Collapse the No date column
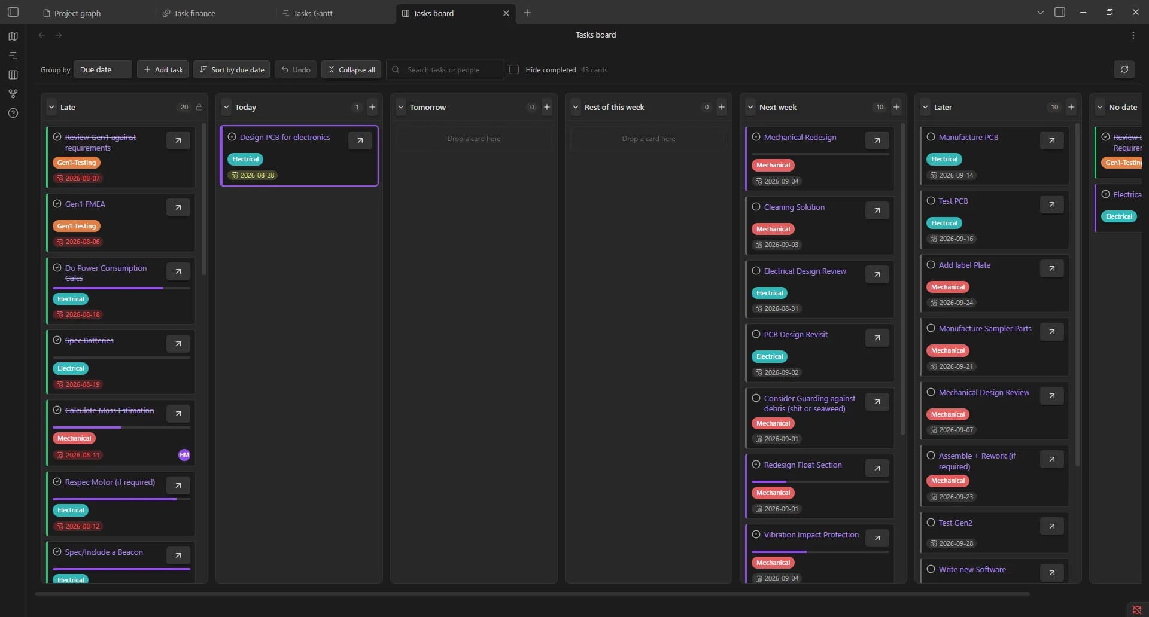1149x617 pixels. click(x=1099, y=107)
